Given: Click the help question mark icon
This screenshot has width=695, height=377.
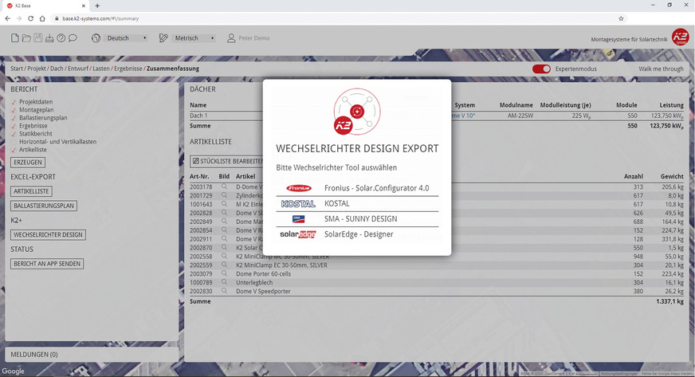Looking at the screenshot, I should point(61,37).
